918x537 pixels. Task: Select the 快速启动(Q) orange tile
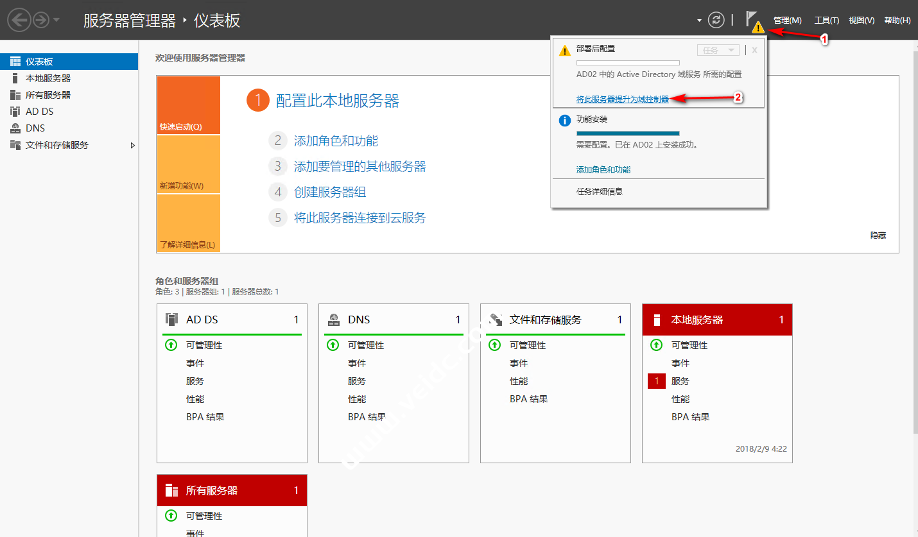[x=188, y=105]
